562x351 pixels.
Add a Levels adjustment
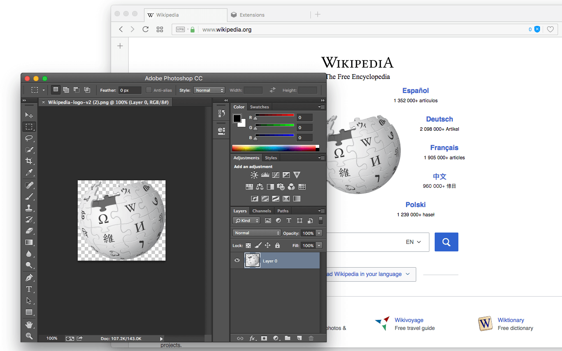[x=265, y=175]
